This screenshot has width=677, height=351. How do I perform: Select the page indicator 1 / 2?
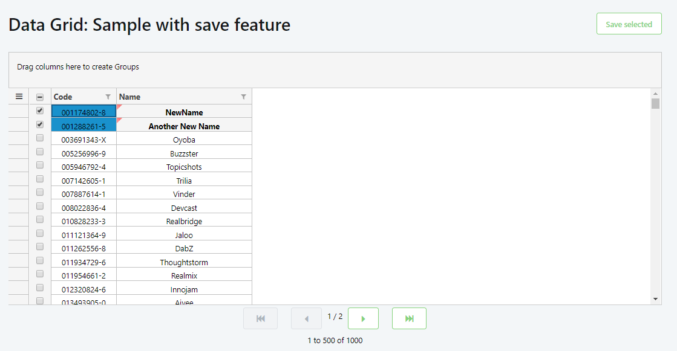point(335,315)
